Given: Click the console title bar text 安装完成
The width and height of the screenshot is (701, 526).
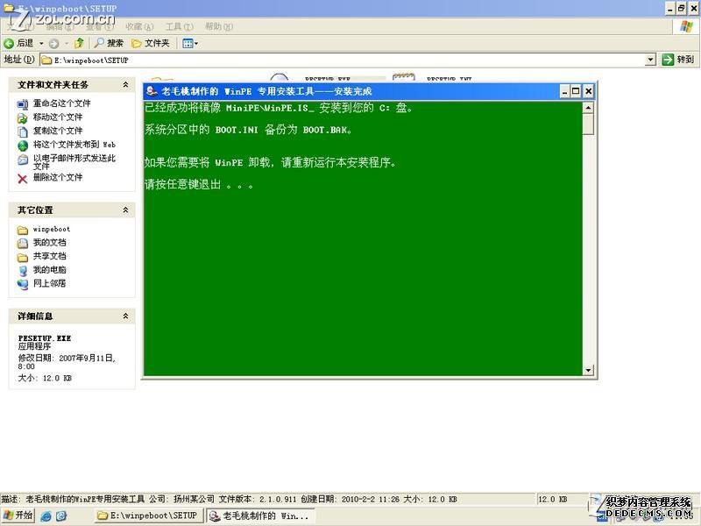Looking at the screenshot, I should [353, 92].
